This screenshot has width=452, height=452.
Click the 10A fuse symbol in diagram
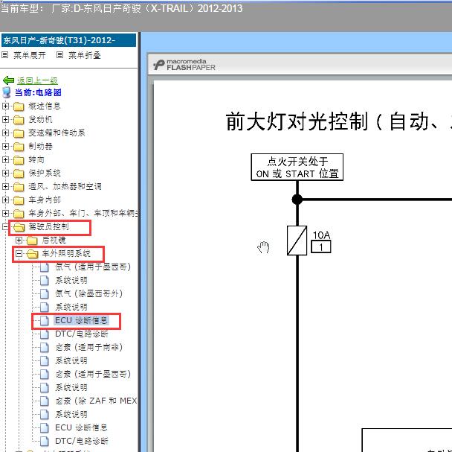297,241
